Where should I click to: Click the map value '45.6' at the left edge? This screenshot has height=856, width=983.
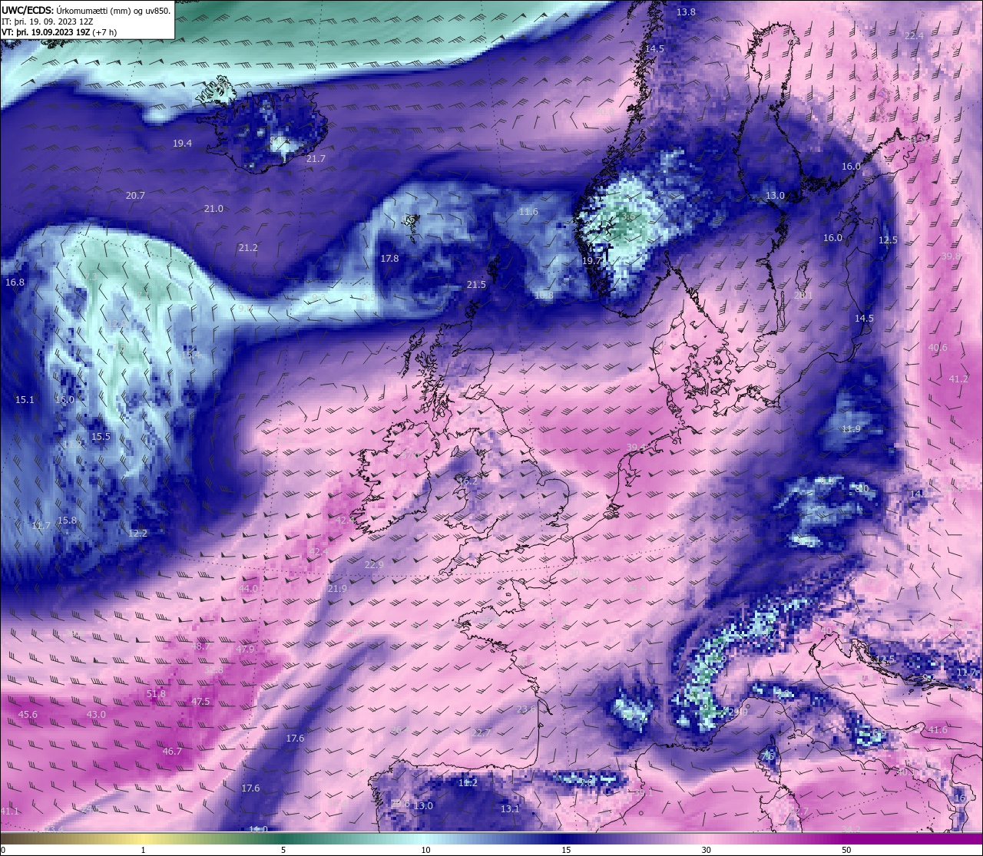tap(28, 715)
